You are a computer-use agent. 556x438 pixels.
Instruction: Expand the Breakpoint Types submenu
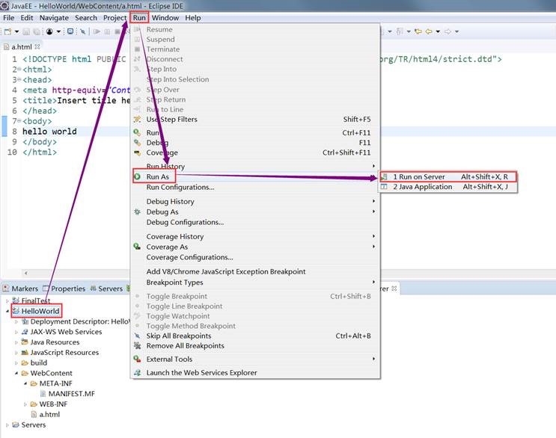pyautogui.click(x=255, y=283)
